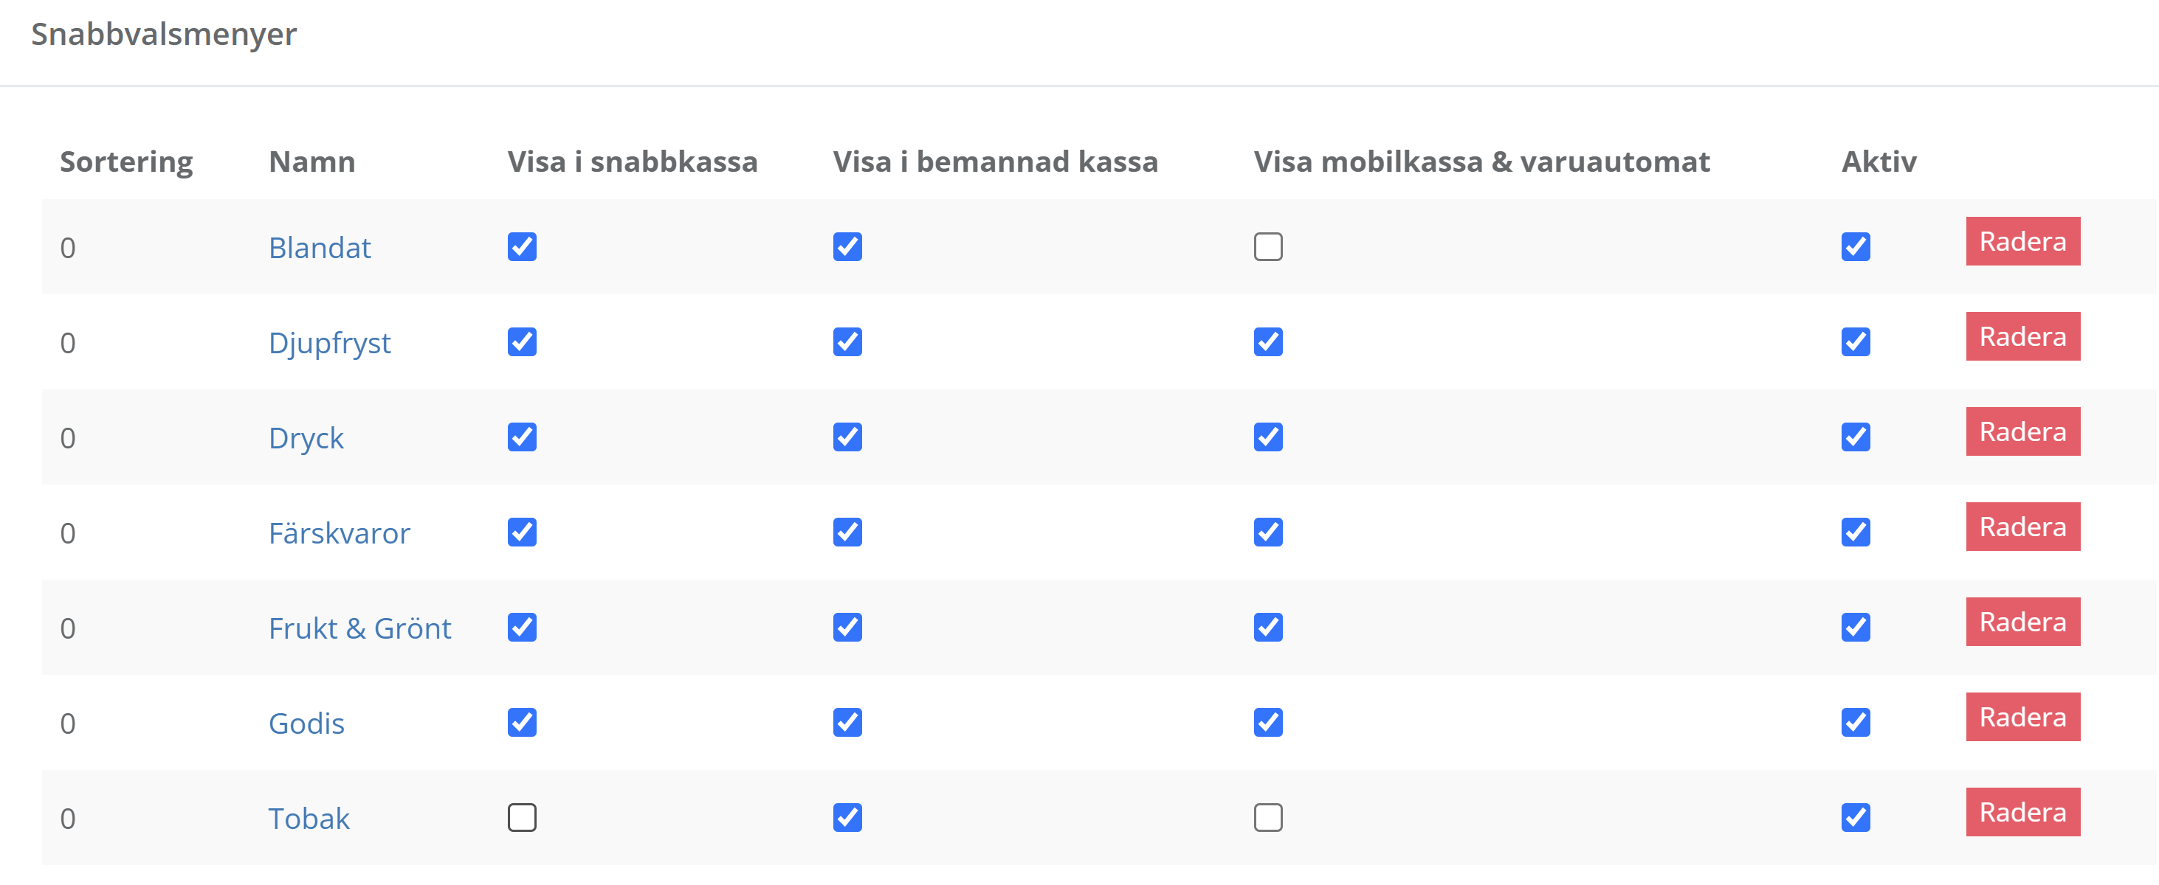Open the Blandat menu link
2159x885 pixels.
coord(320,248)
